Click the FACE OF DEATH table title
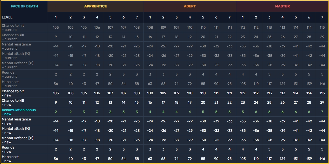Image resolution: width=329 pixels, height=164 pixels. [x=24, y=6]
